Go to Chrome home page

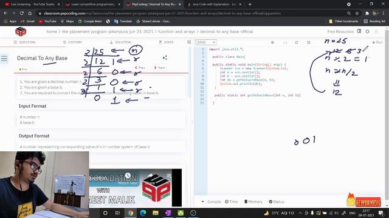30,13
